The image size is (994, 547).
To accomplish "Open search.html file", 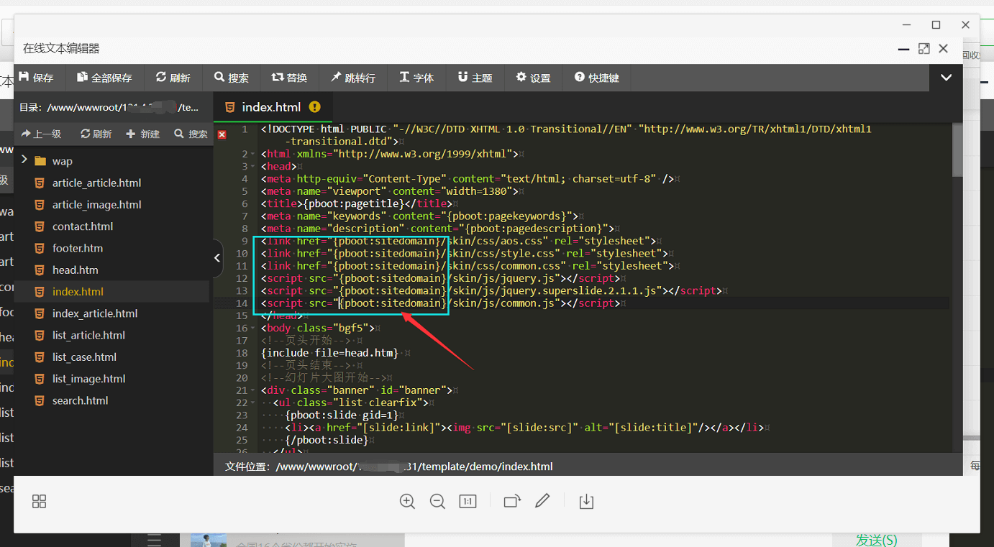I will [x=81, y=400].
